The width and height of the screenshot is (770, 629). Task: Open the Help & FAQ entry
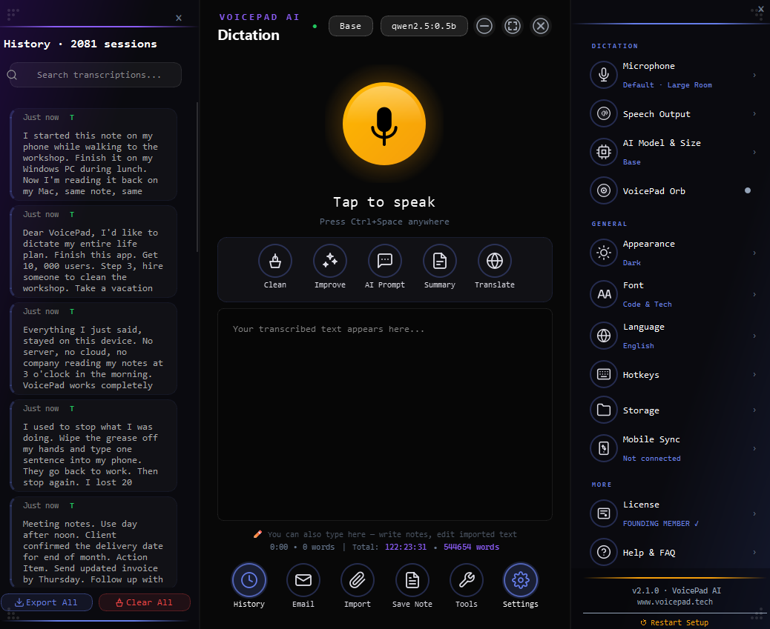tap(674, 553)
